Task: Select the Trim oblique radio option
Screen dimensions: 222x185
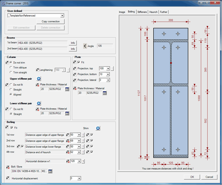Action: coord(11,68)
